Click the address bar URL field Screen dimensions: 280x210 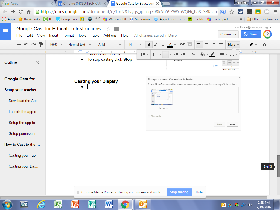(x=126, y=12)
